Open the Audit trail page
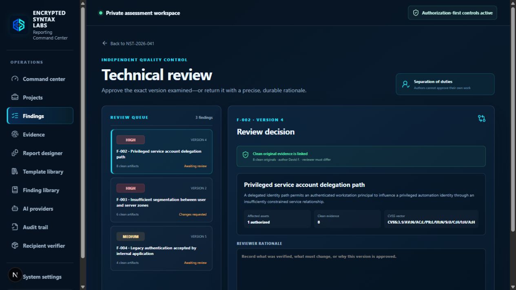The height and width of the screenshot is (290, 516). pyautogui.click(x=40, y=227)
